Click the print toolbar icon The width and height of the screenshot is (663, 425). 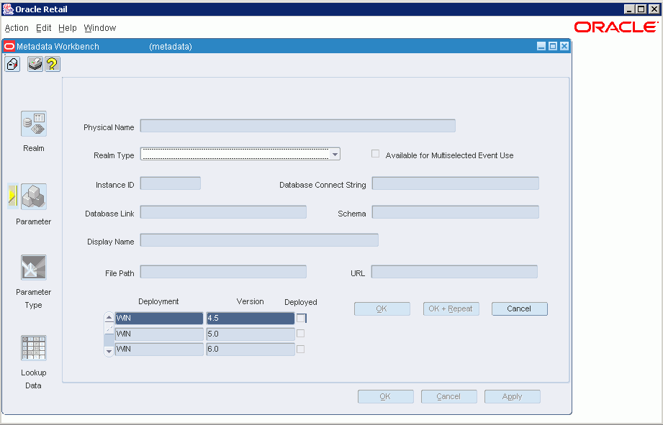[35, 64]
